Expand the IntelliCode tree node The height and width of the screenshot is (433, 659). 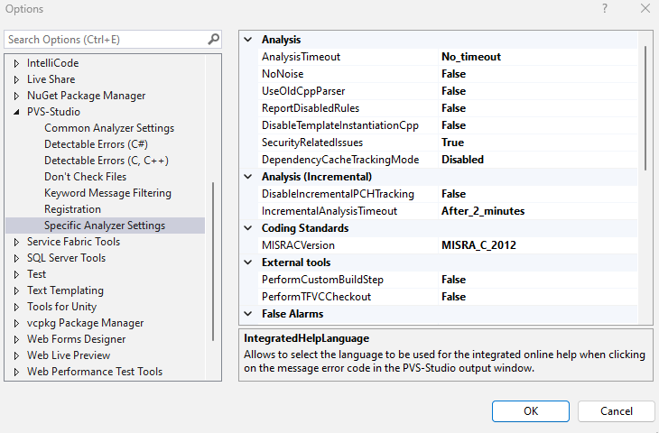point(16,63)
